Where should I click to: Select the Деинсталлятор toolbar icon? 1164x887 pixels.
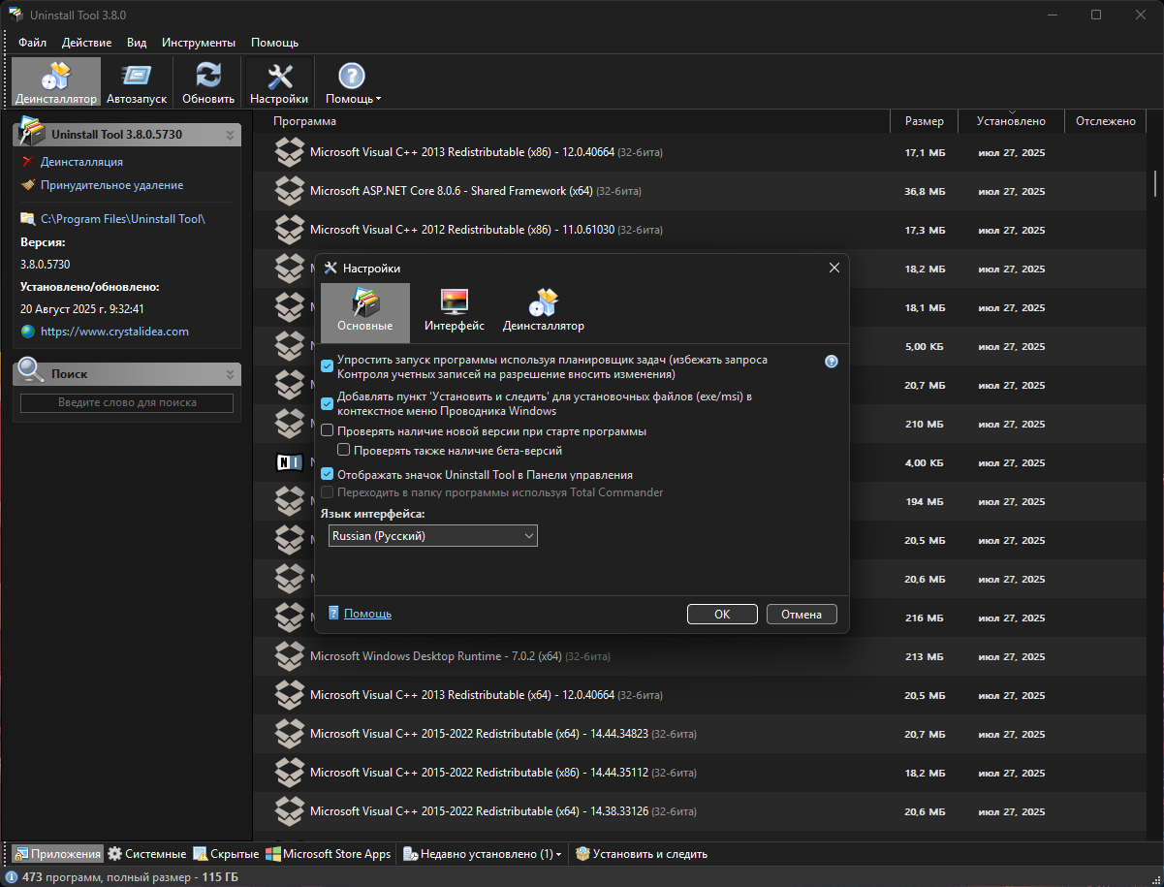pos(56,81)
